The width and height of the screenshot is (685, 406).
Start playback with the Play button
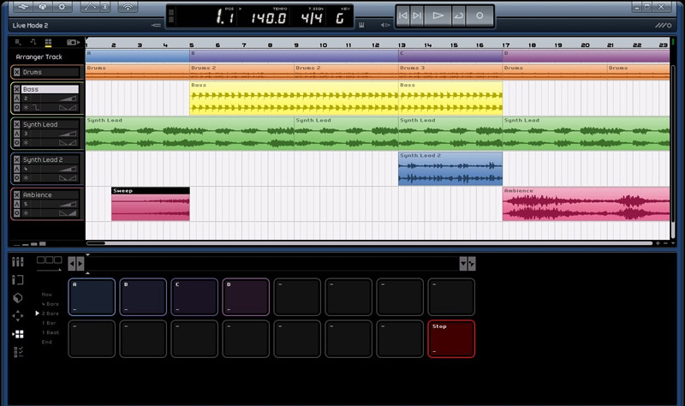coord(438,16)
